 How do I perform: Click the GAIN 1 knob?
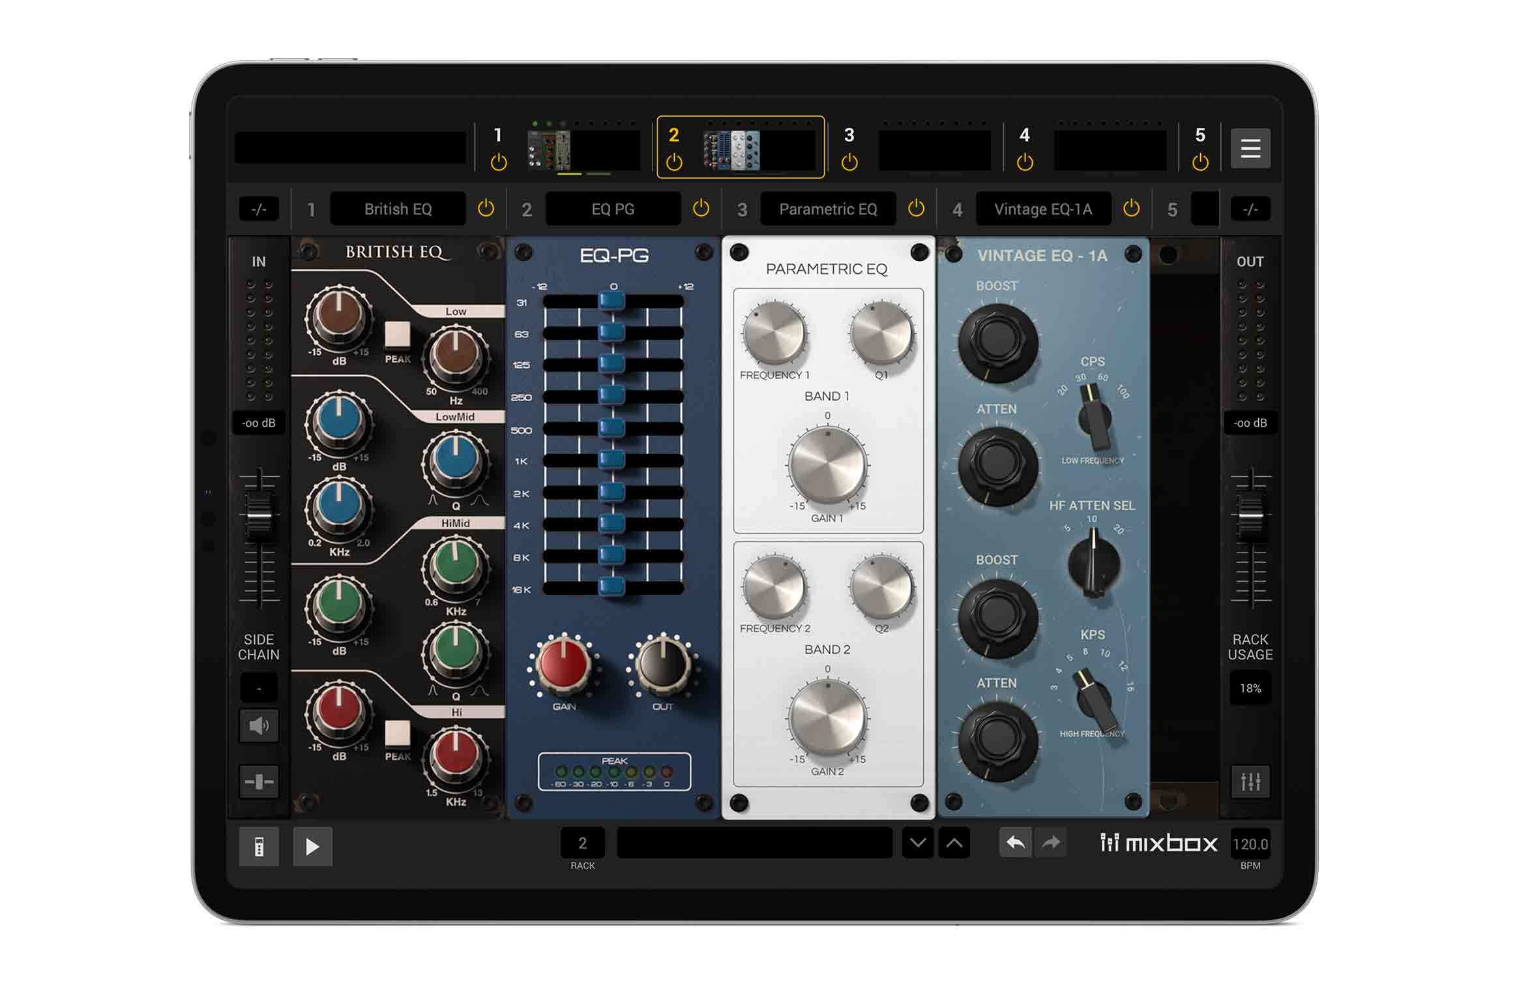828,466
